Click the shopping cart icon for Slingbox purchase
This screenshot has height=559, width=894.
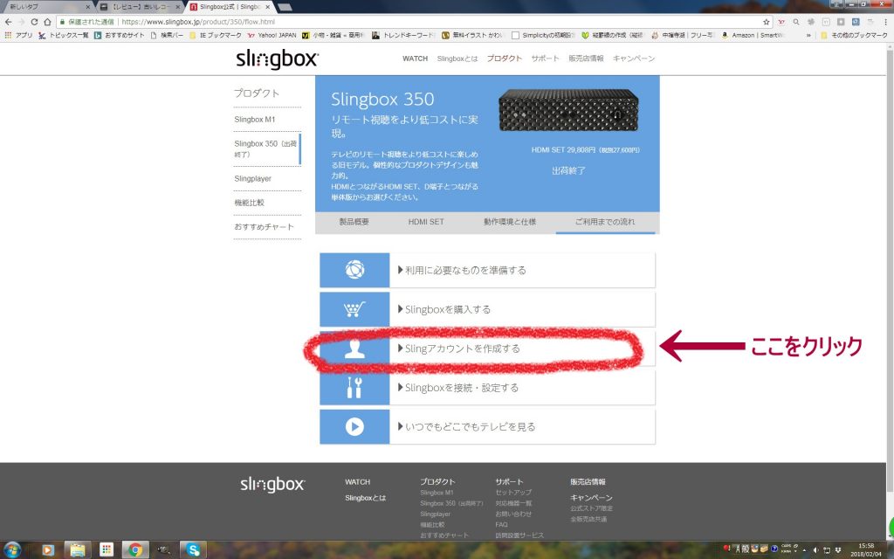pyautogui.click(x=354, y=309)
